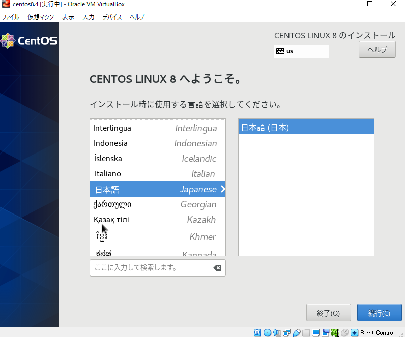The height and width of the screenshot is (337, 405).
Task: Open the ファイル menu
Action: (x=11, y=17)
